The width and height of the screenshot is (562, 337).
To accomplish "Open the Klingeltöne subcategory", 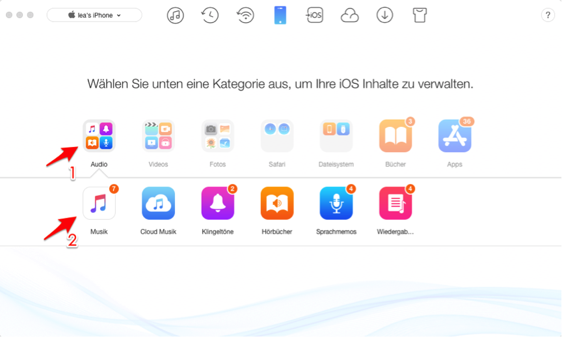I will click(x=217, y=203).
